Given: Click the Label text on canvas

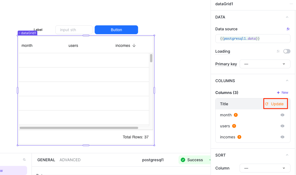Looking at the screenshot, I should coord(38,29).
